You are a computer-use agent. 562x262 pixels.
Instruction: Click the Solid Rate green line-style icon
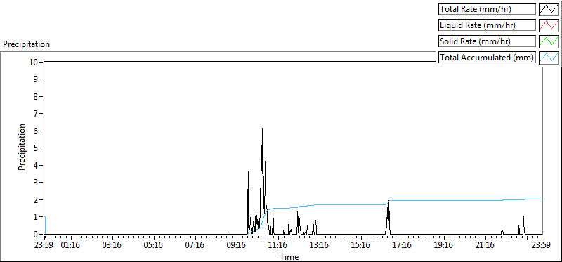549,41
